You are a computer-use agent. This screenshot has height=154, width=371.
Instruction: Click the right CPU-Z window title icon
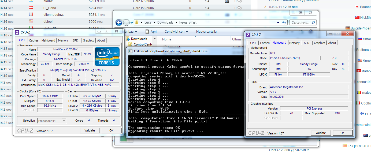click(248, 35)
